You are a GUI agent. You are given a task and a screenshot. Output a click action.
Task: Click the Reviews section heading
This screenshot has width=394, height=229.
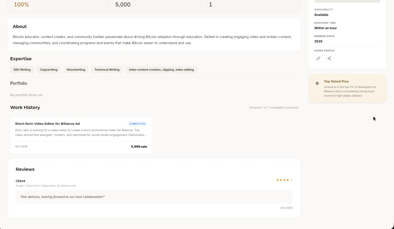pyautogui.click(x=25, y=169)
